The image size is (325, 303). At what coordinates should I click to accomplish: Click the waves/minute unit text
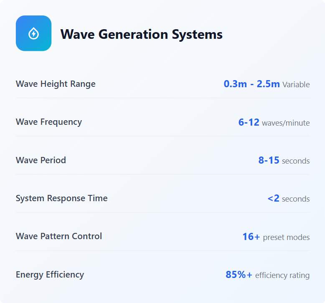(286, 123)
